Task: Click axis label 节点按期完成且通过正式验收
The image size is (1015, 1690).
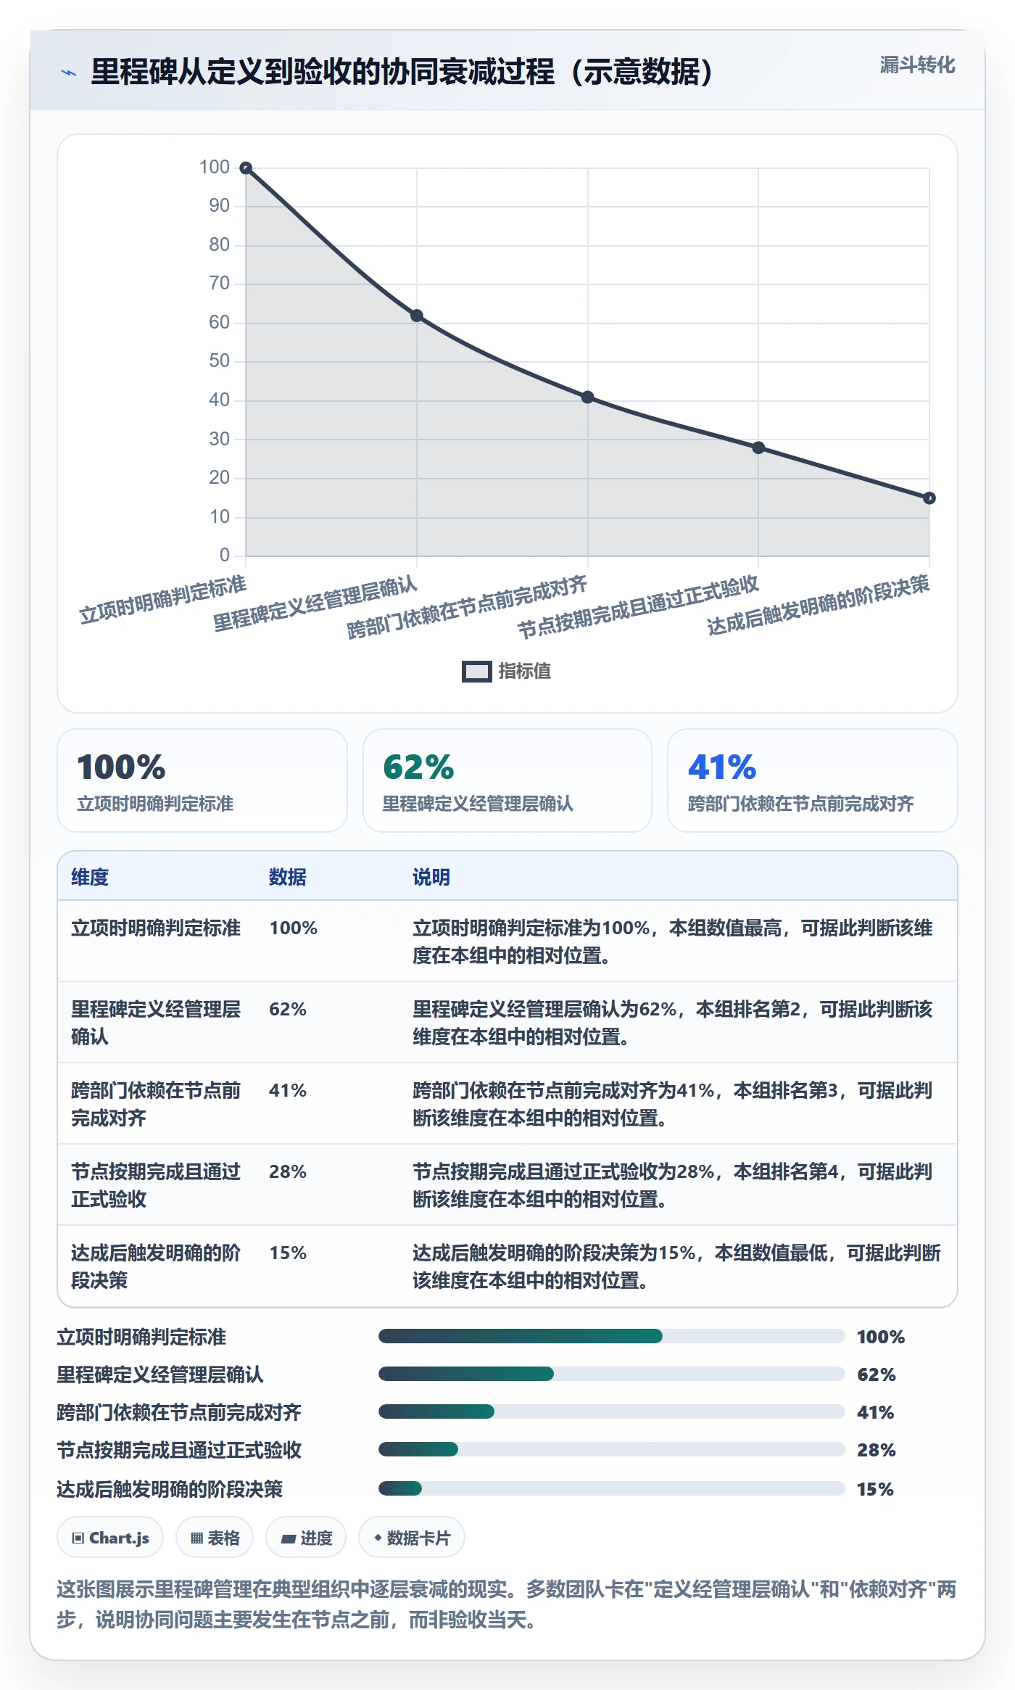Action: point(638,607)
